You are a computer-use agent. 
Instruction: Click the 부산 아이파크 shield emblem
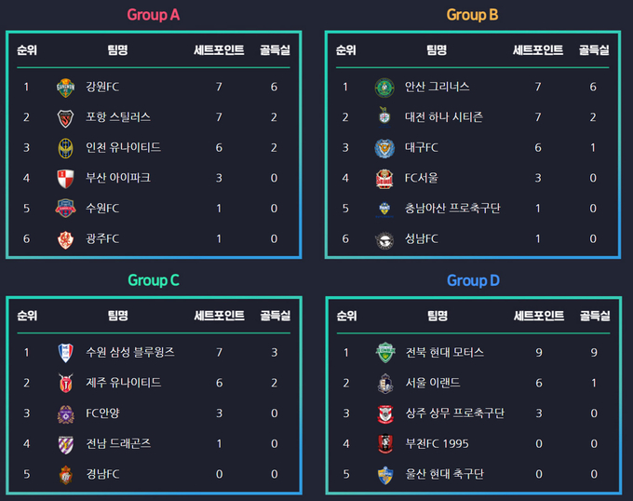[65, 179]
